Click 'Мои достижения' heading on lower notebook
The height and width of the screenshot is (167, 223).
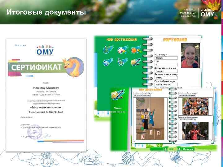point(150,90)
